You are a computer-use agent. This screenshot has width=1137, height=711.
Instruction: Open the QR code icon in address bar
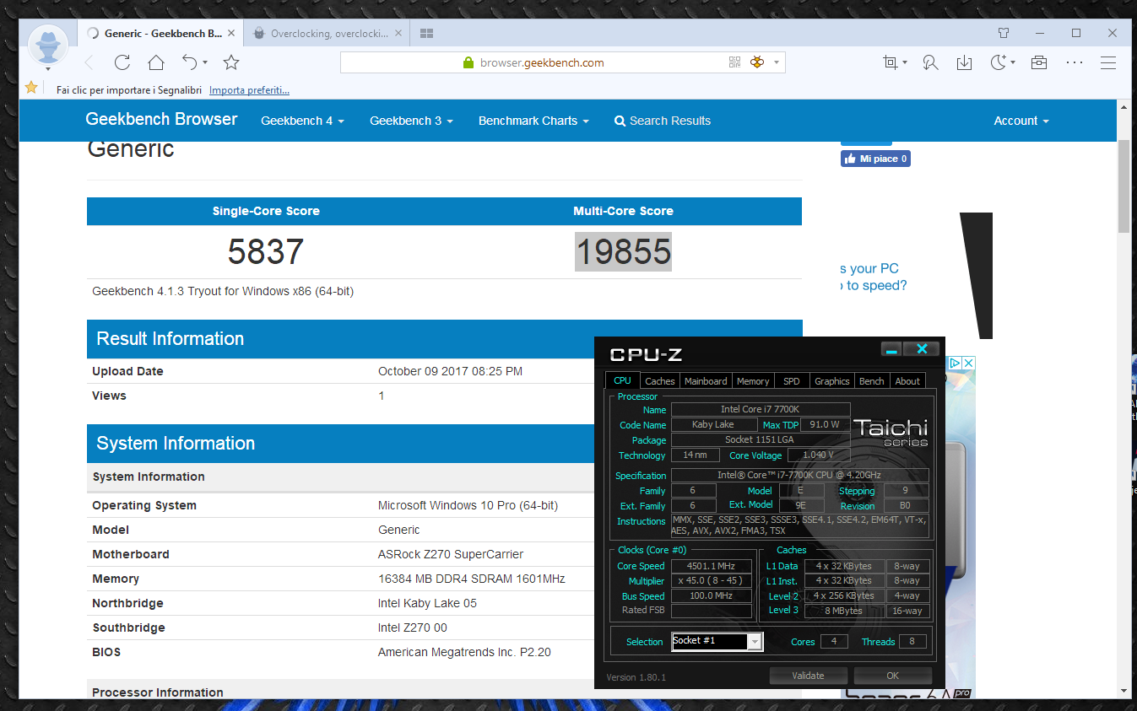tap(735, 62)
